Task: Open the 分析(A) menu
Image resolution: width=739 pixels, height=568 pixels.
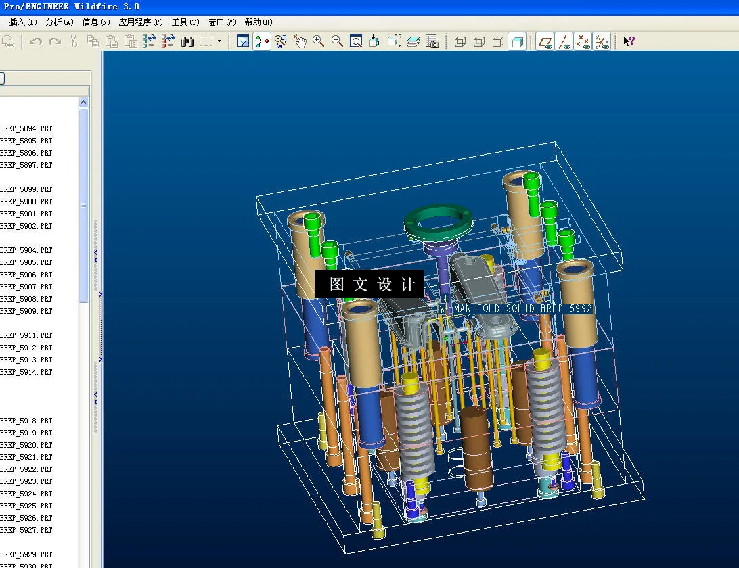Action: click(x=59, y=22)
